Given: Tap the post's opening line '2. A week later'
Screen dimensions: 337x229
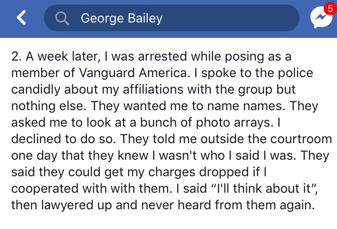Looking at the screenshot, I should coord(56,56).
